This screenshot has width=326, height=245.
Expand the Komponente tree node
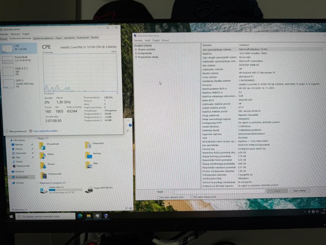(x=136, y=53)
